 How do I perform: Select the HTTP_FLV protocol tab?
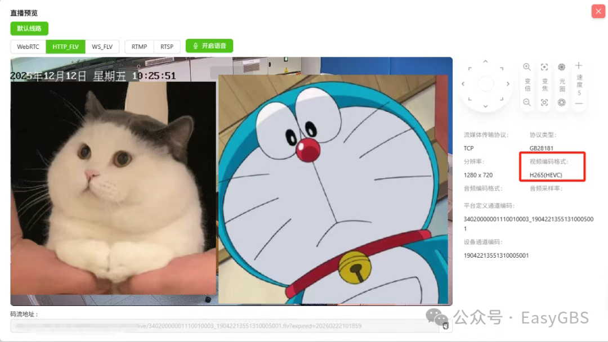(65, 47)
